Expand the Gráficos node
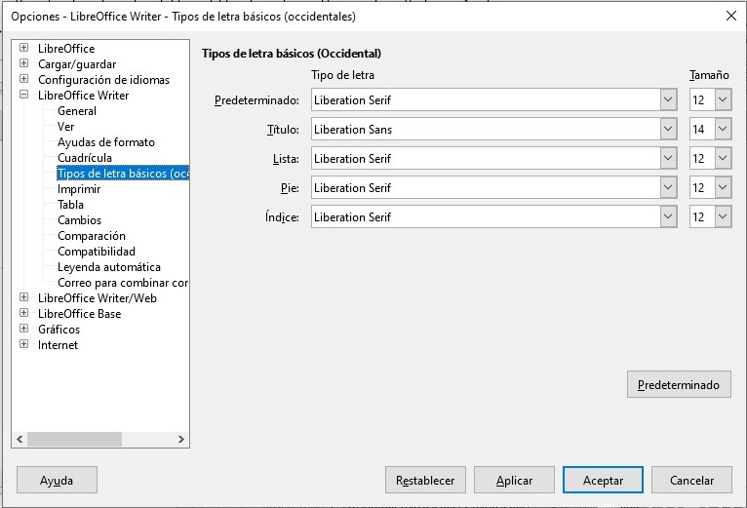Screen dimensions: 747x508 23,329
